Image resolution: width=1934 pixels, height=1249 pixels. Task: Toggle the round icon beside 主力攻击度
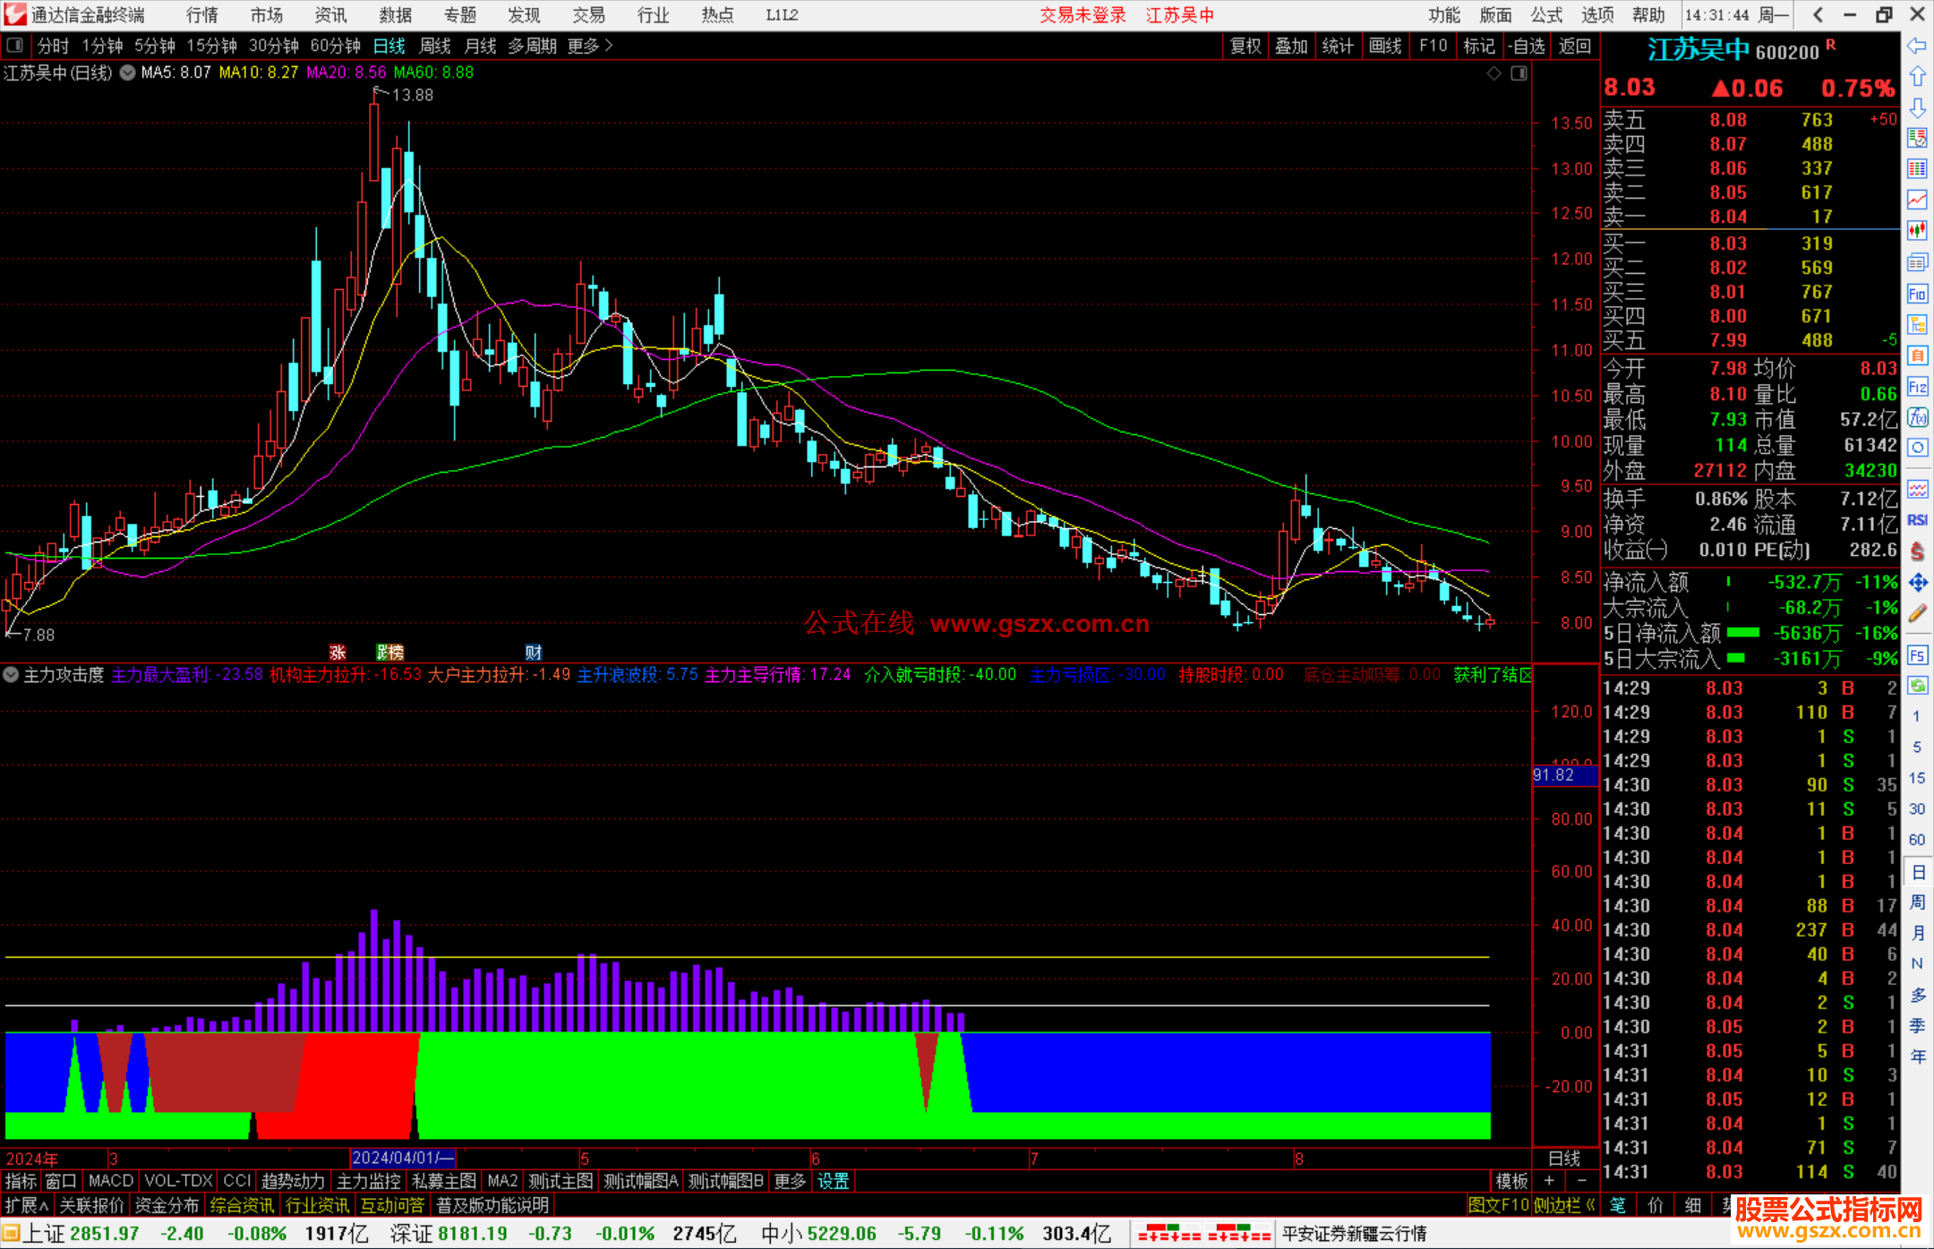pyautogui.click(x=11, y=674)
